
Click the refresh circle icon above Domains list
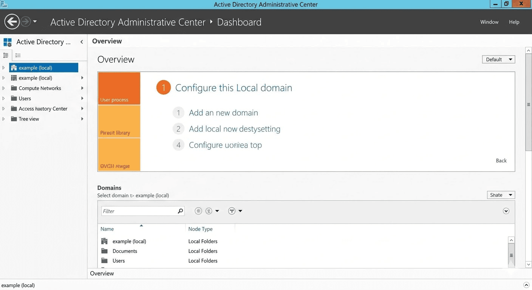pos(198,211)
